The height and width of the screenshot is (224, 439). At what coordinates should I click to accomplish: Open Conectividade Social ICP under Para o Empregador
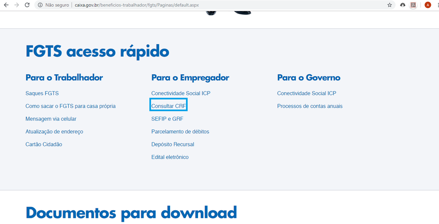pos(181,94)
